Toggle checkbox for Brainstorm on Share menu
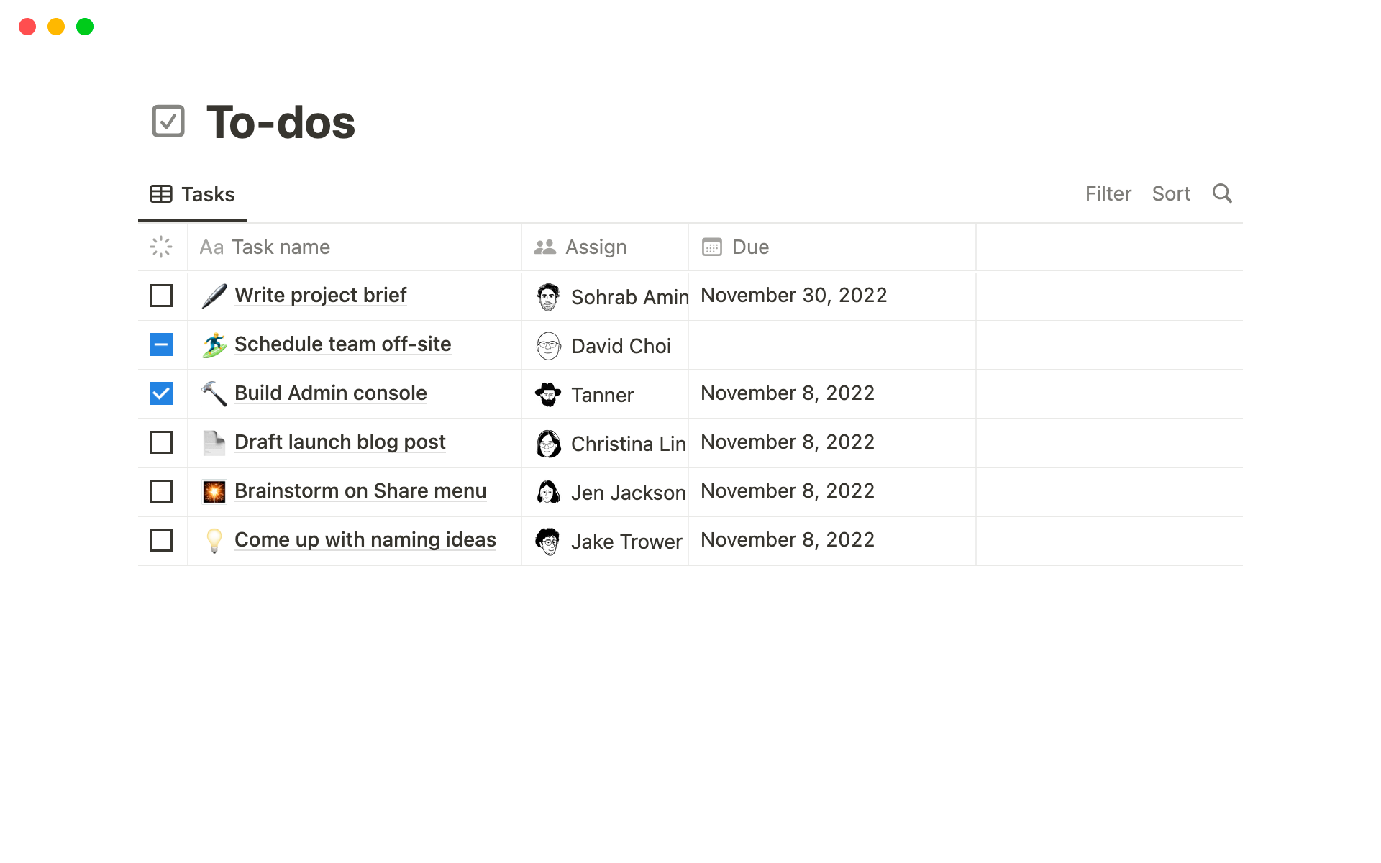This screenshot has width=1381, height=863. [160, 490]
